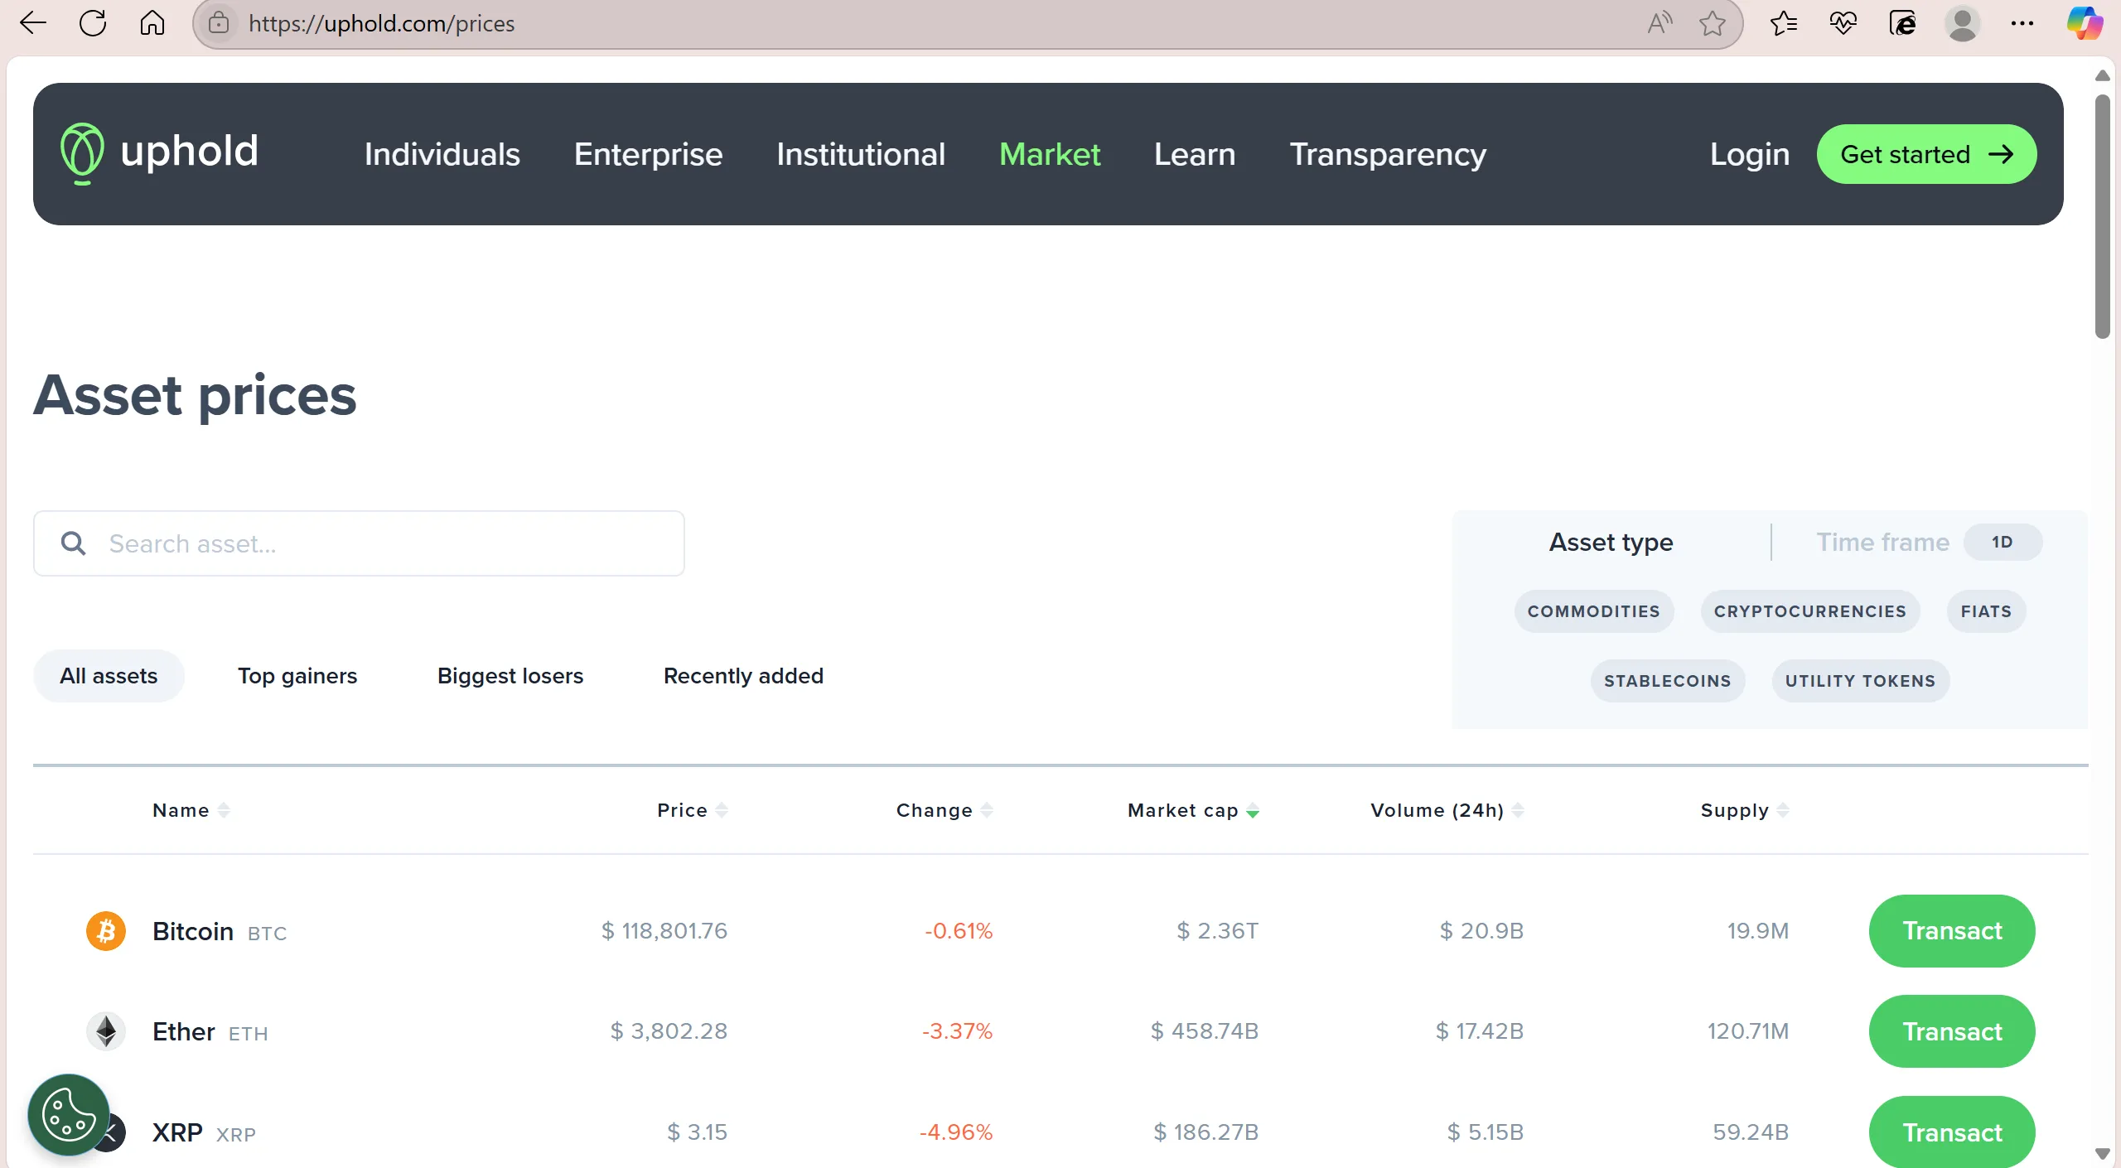Click the Login link

[1750, 154]
